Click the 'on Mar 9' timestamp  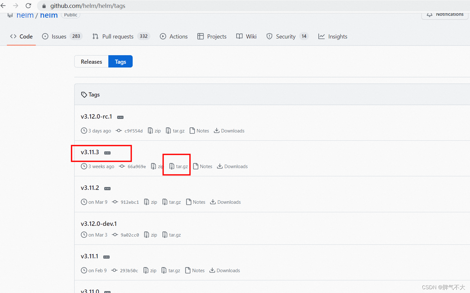point(98,202)
